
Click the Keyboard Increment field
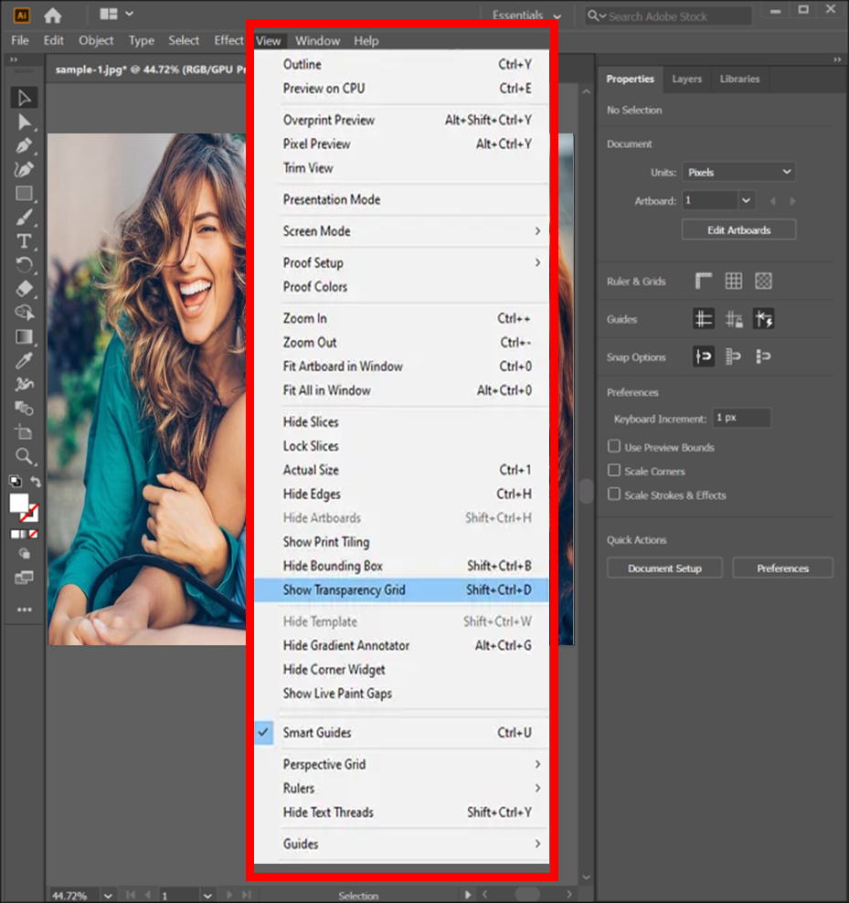click(x=741, y=418)
